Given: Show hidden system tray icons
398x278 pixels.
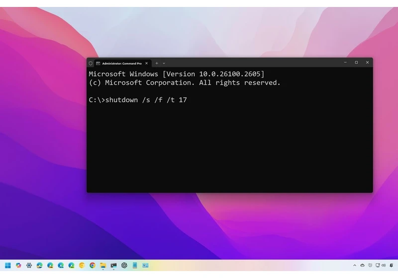Looking at the screenshot, I should pos(355,265).
